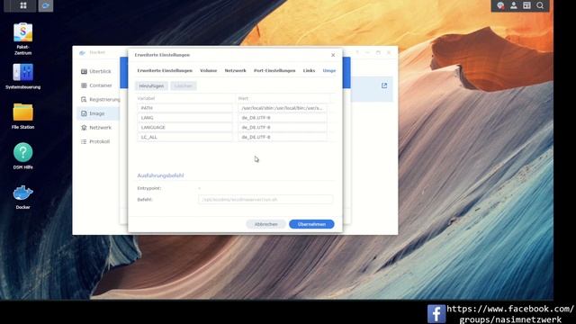Select Registrierung in Docker sidebar
The width and height of the screenshot is (576, 324).
pos(98,100)
